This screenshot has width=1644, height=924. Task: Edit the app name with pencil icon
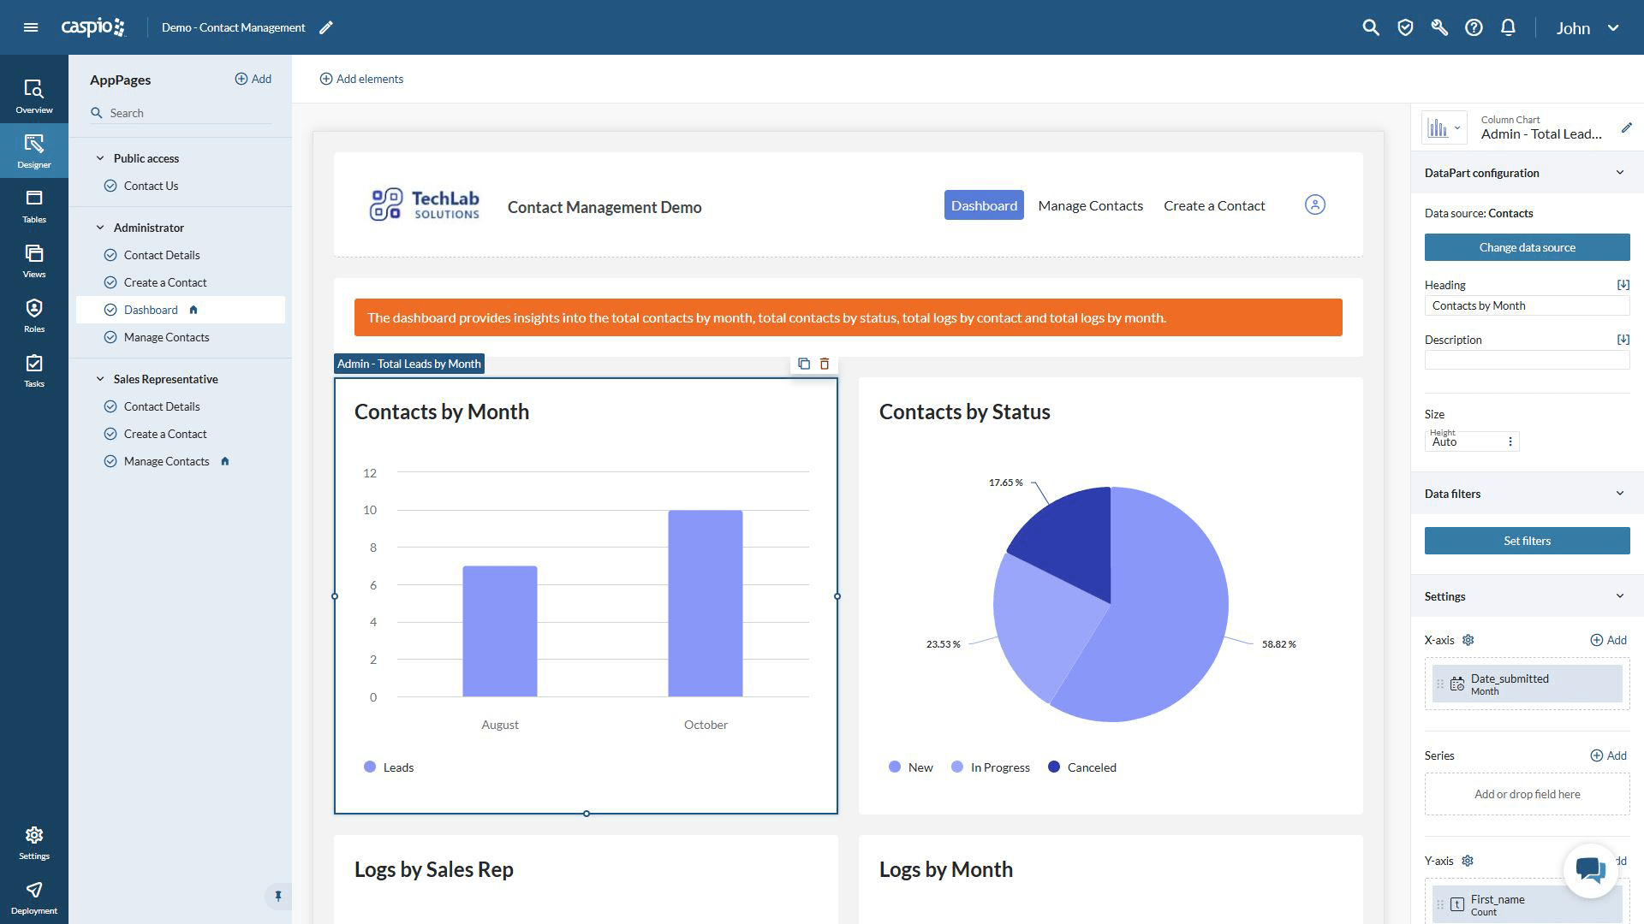click(x=326, y=27)
